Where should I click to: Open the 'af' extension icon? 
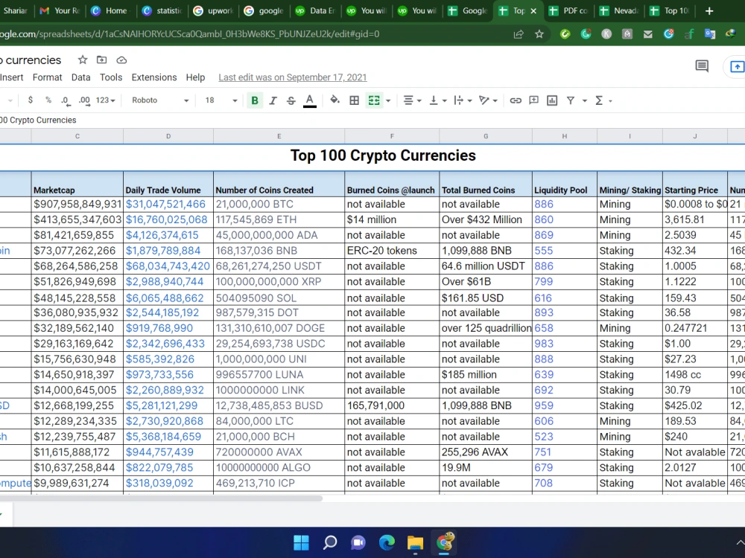[689, 34]
